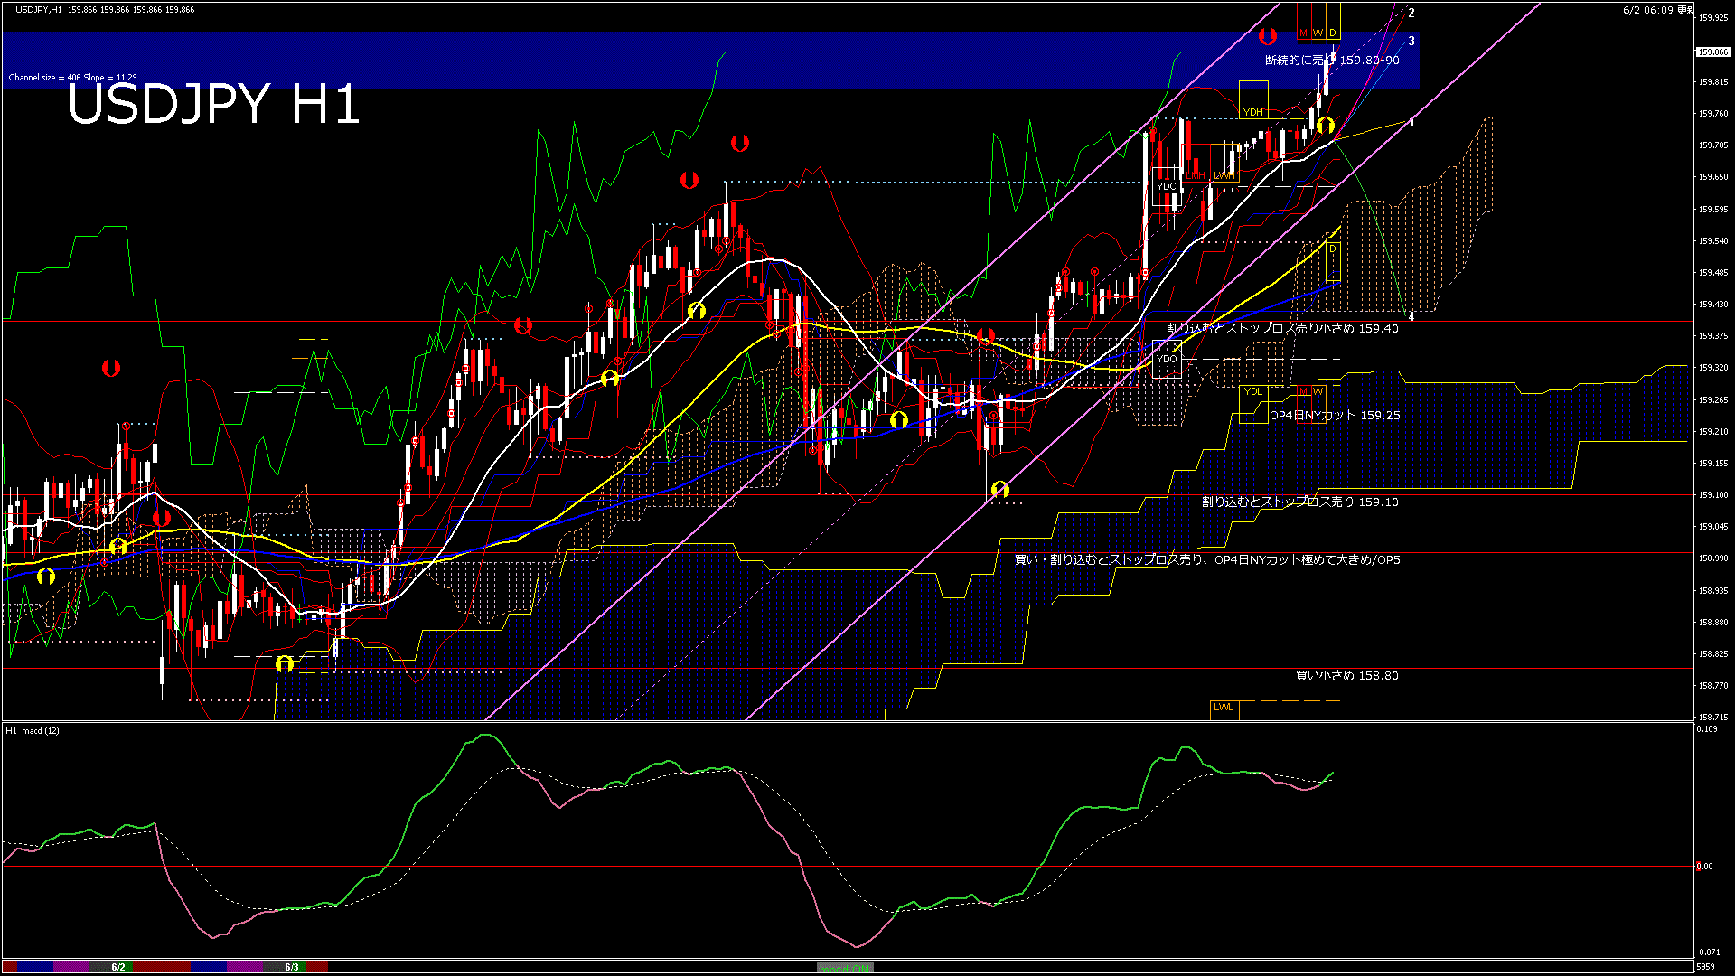This screenshot has height=976, width=1735.
Task: Click the first blue session color bar
Action: (35, 967)
